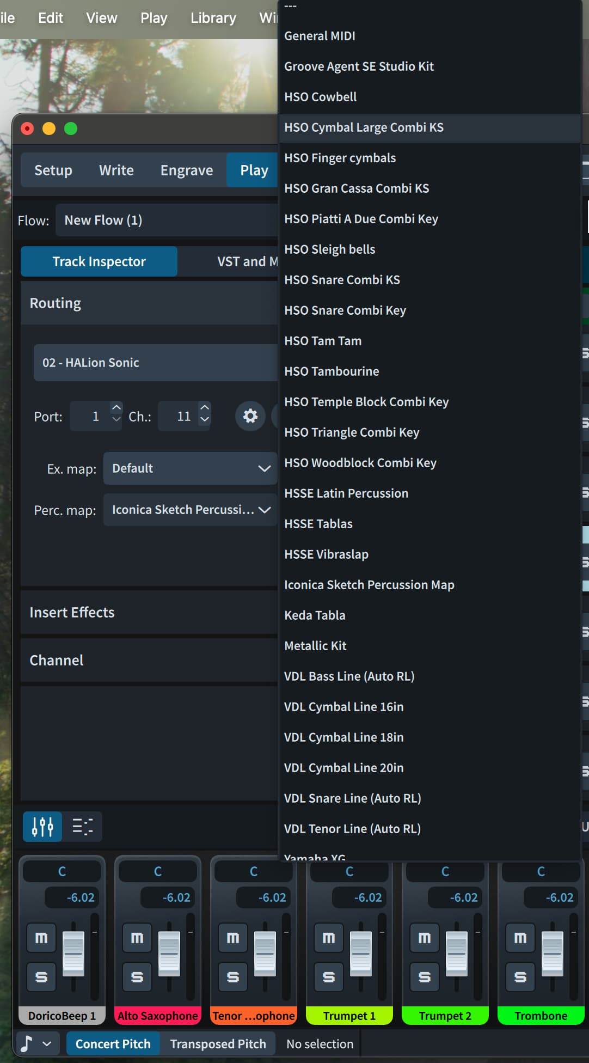Open the Ex. map Default dropdown

[x=190, y=468]
